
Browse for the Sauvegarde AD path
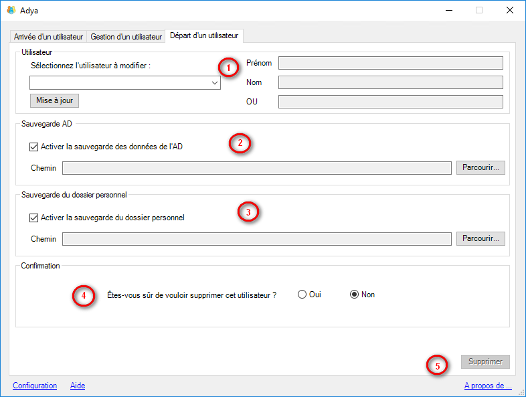480,167
